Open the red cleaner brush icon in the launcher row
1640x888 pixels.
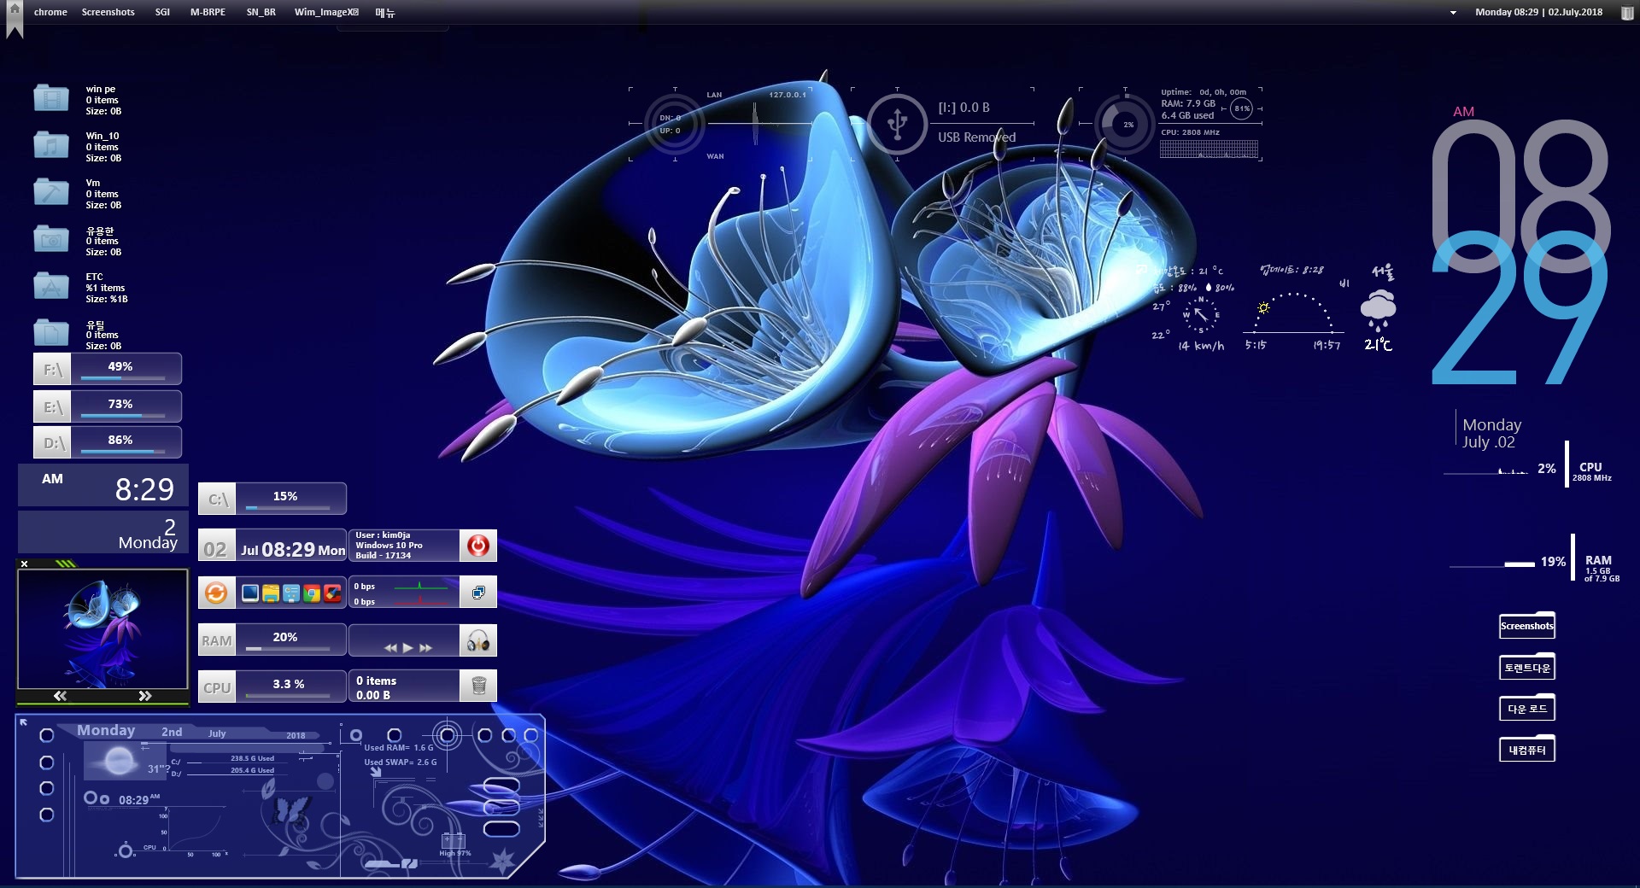coord(332,593)
